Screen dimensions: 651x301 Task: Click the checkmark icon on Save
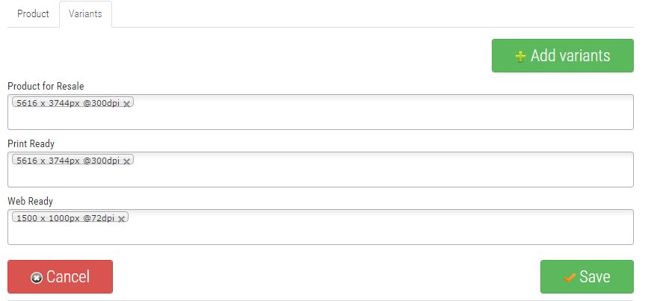click(569, 278)
